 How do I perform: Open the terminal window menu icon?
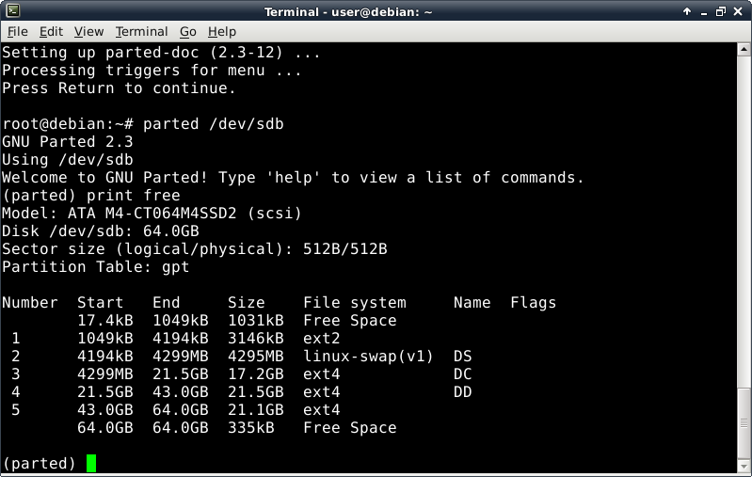pyautogui.click(x=10, y=11)
